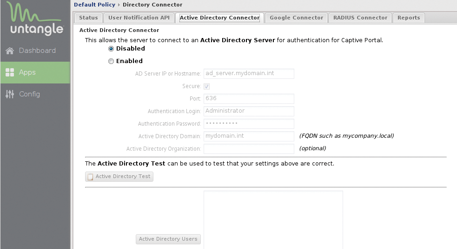Open Apps via its grid icon
The height and width of the screenshot is (249, 457).
coord(10,72)
